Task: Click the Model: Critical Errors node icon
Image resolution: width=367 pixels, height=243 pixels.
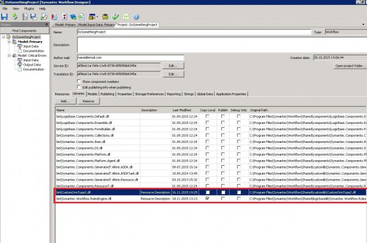Action: (14, 56)
